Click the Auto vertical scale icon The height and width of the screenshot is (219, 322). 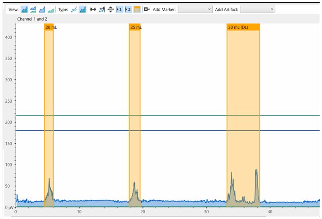(x=111, y=9)
